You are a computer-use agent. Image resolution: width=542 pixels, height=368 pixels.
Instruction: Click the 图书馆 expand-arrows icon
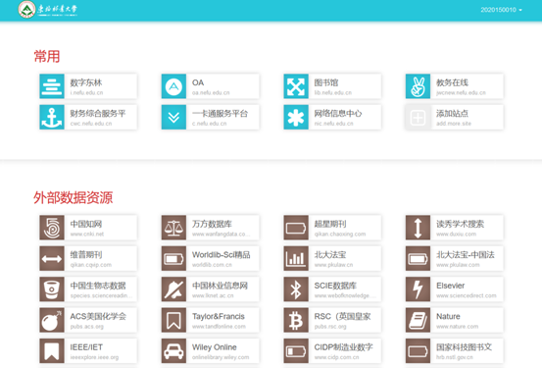click(x=296, y=86)
